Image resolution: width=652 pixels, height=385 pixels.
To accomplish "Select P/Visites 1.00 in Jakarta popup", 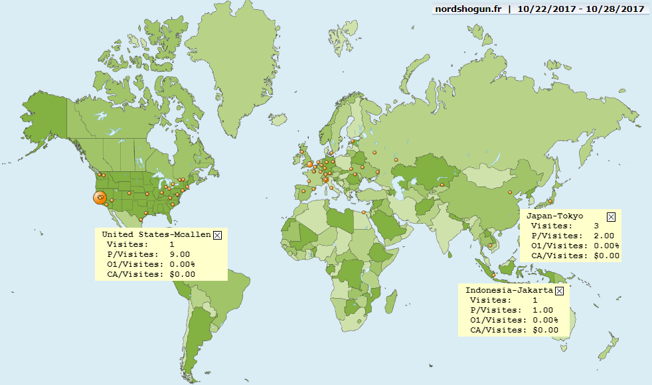I will coord(511,310).
